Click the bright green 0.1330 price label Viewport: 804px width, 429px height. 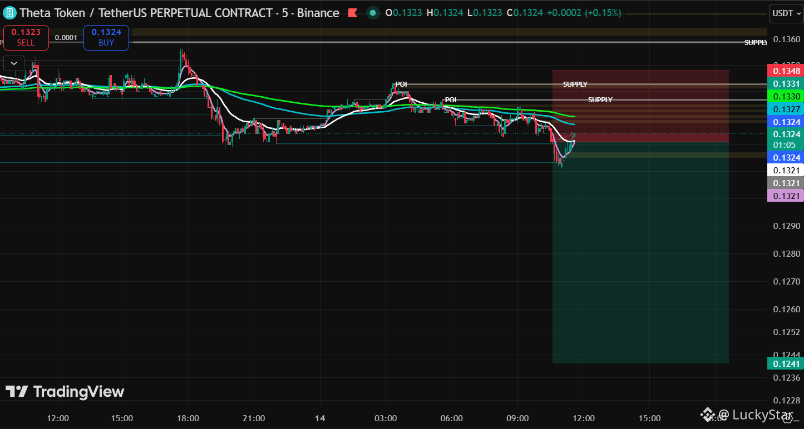785,96
